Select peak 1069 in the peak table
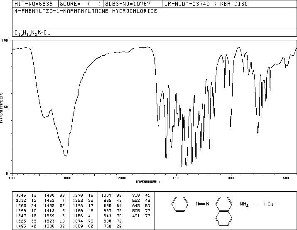297x230 pixels. click(83, 226)
